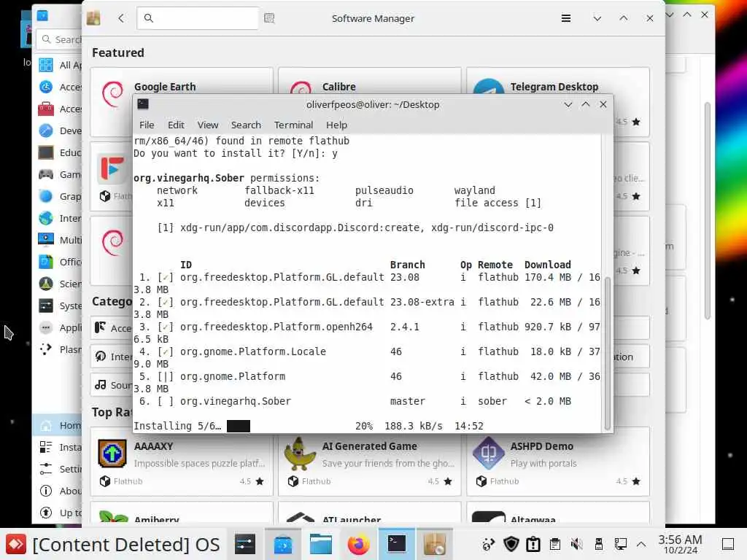Select Graphics icon in sidebar

pyautogui.click(x=46, y=196)
